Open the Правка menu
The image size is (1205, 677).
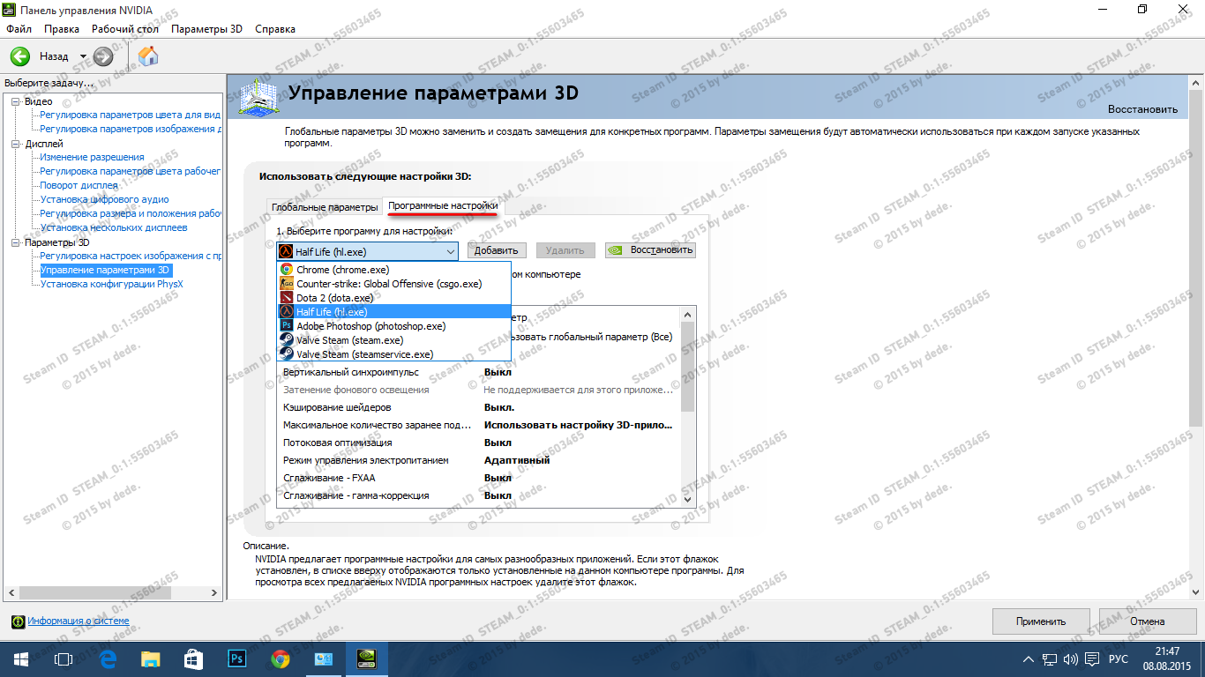click(62, 29)
